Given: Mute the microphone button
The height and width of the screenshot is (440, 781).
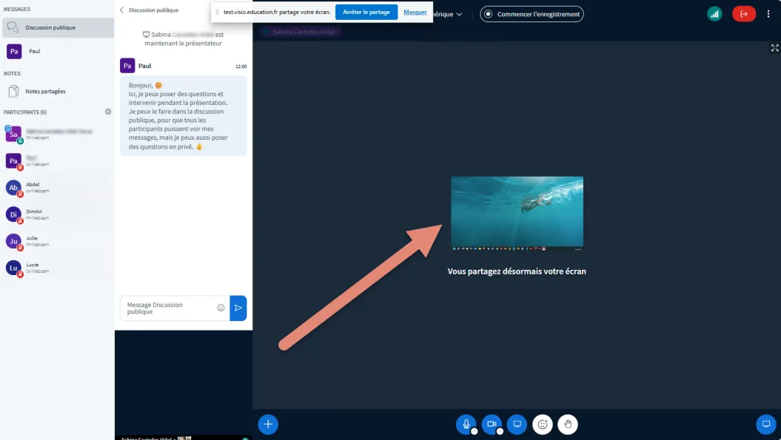Looking at the screenshot, I should [x=466, y=424].
